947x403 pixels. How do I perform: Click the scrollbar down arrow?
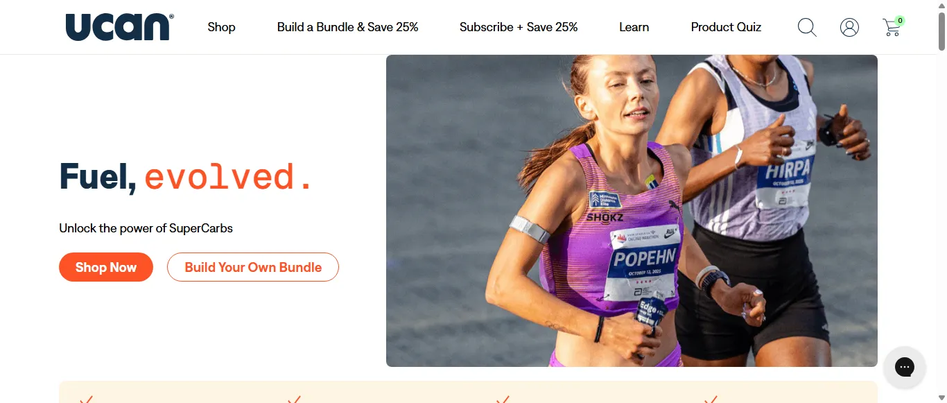(941, 397)
